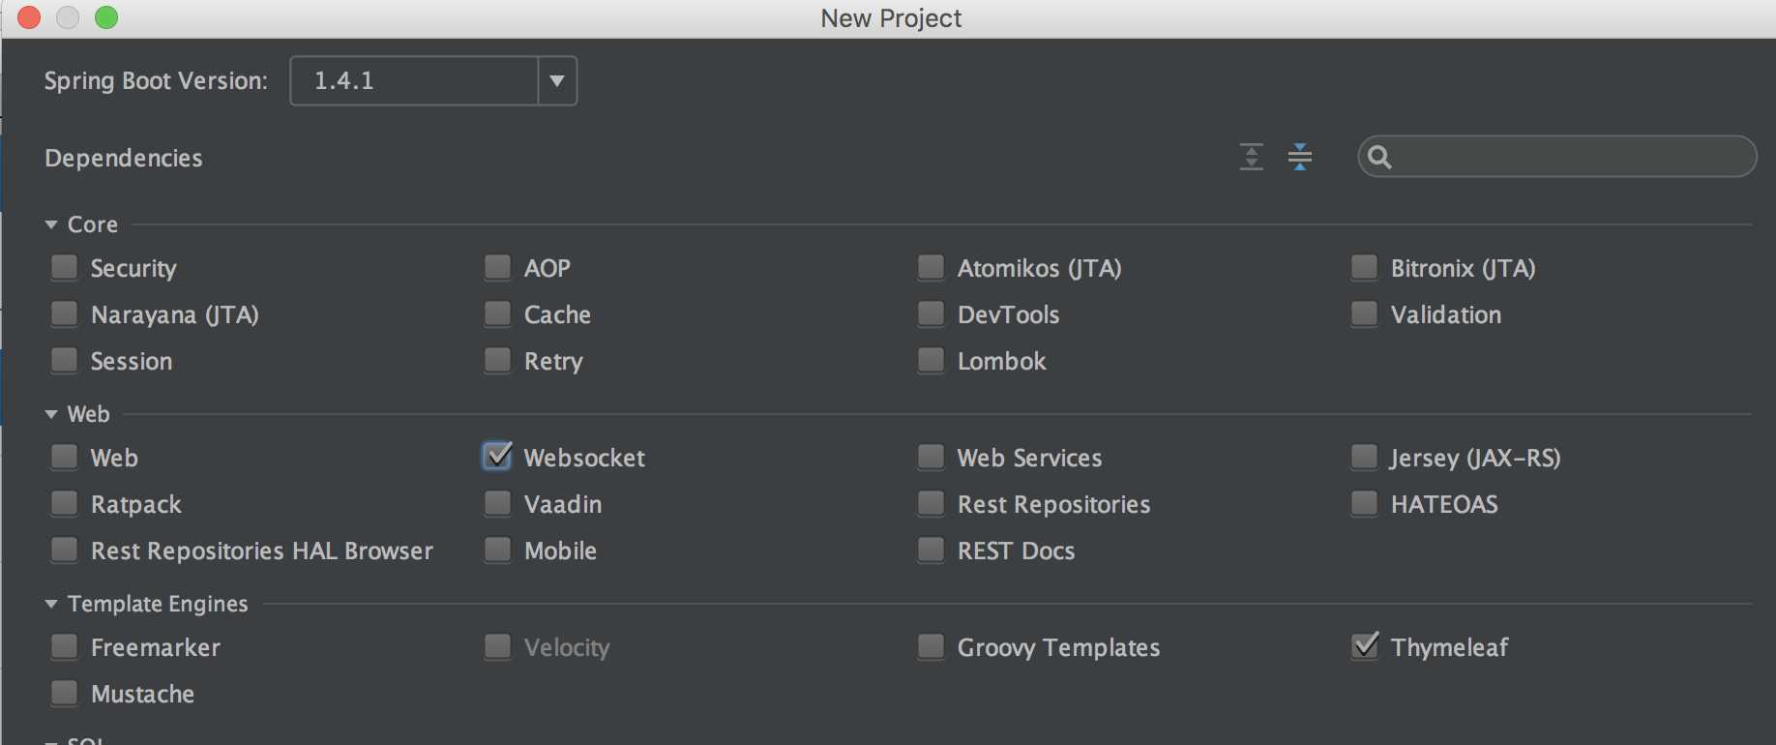Collapse the Web section
The image size is (1776, 745).
(x=51, y=414)
